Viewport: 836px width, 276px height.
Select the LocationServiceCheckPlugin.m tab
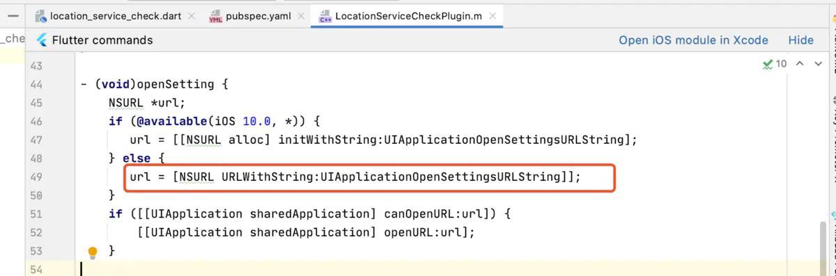(x=408, y=16)
